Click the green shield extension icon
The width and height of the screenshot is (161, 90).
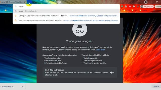click(x=122, y=6)
